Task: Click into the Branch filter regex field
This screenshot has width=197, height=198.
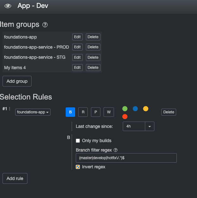Action: click(x=126, y=158)
